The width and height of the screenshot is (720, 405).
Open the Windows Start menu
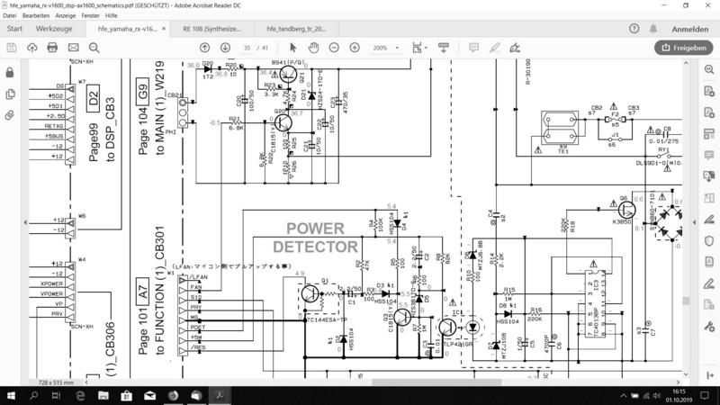click(11, 395)
